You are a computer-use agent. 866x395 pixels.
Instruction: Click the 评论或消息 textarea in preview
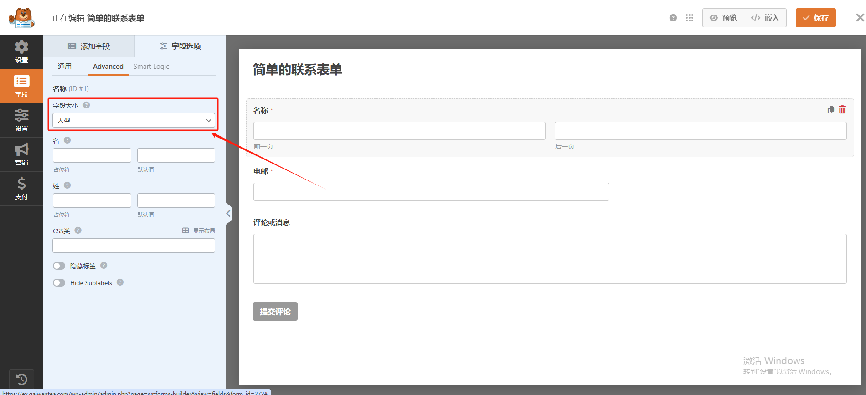[550, 259]
